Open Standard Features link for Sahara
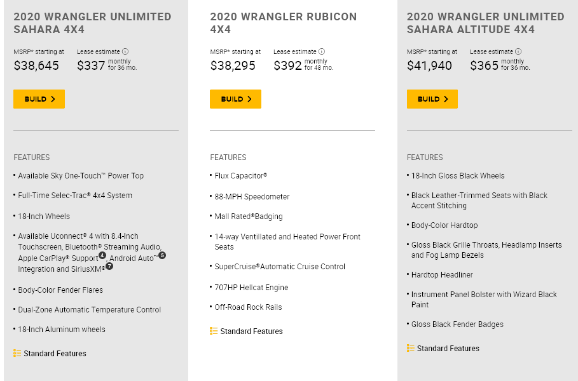This screenshot has width=578, height=381. point(55,354)
